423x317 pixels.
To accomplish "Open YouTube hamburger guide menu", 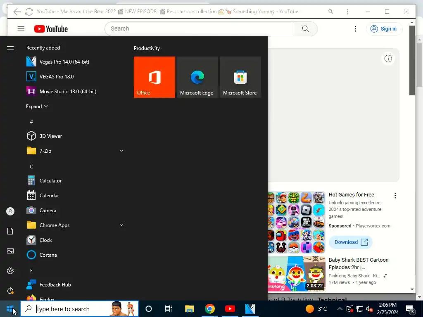I will (x=21, y=28).
